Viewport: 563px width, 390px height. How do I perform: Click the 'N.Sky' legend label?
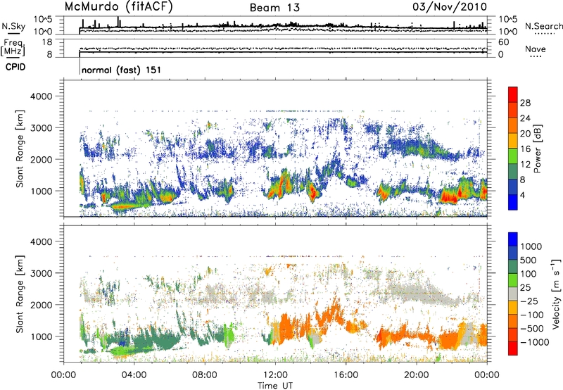point(13,26)
